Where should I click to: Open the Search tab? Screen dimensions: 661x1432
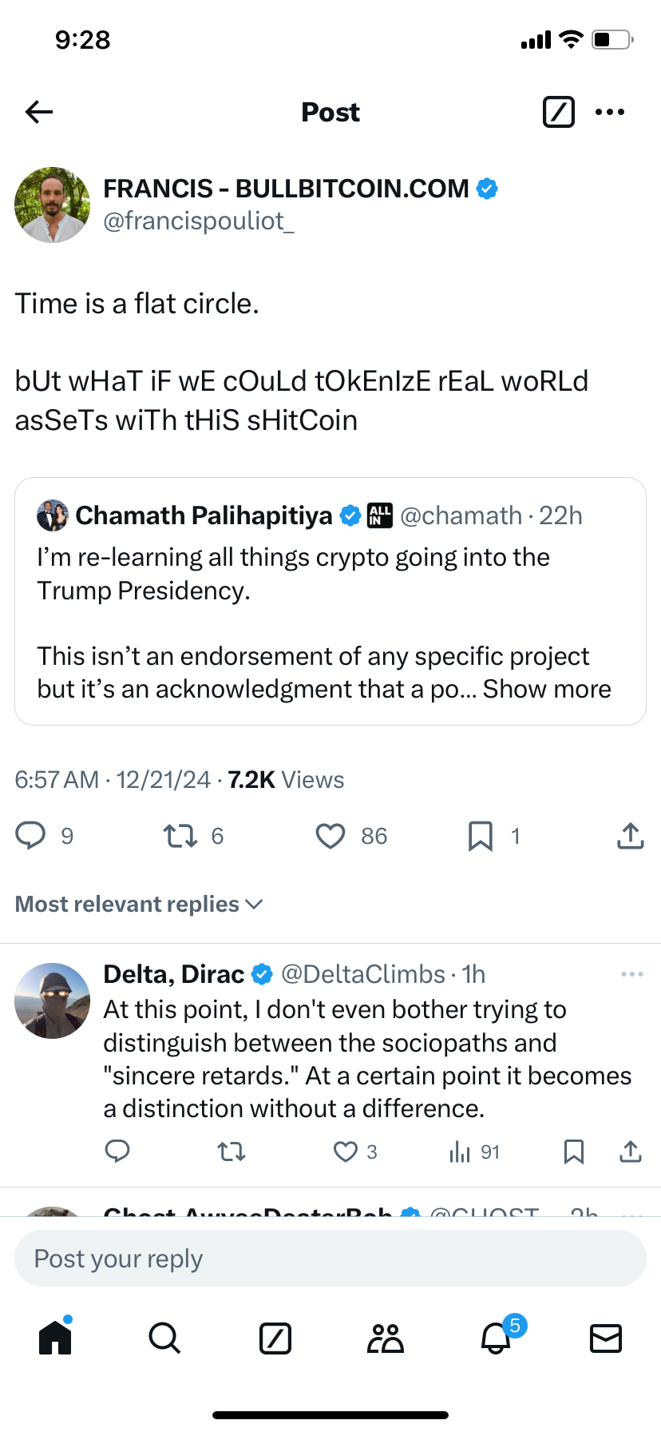(x=164, y=1338)
